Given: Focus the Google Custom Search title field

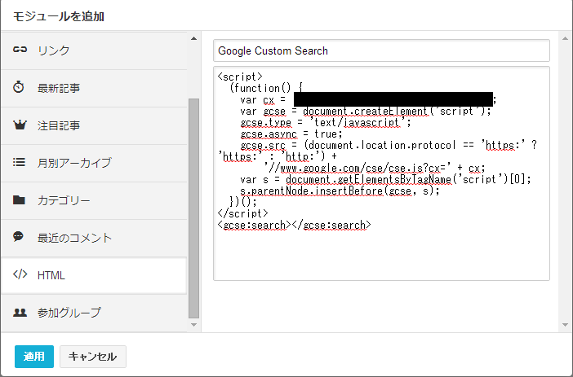Looking at the screenshot, I should coord(381,50).
